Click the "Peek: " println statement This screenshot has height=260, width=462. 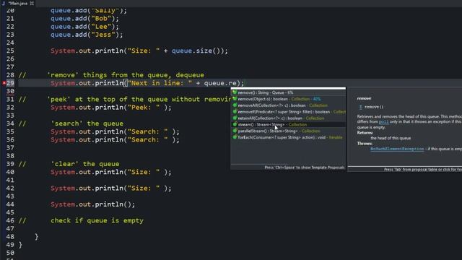[110, 108]
